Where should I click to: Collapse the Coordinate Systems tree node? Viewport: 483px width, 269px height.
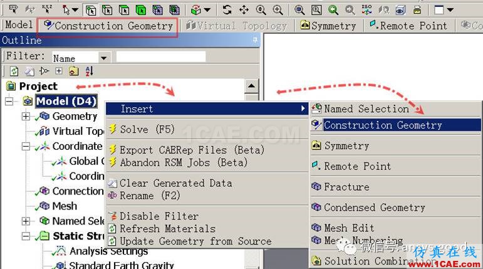pyautogui.click(x=26, y=146)
